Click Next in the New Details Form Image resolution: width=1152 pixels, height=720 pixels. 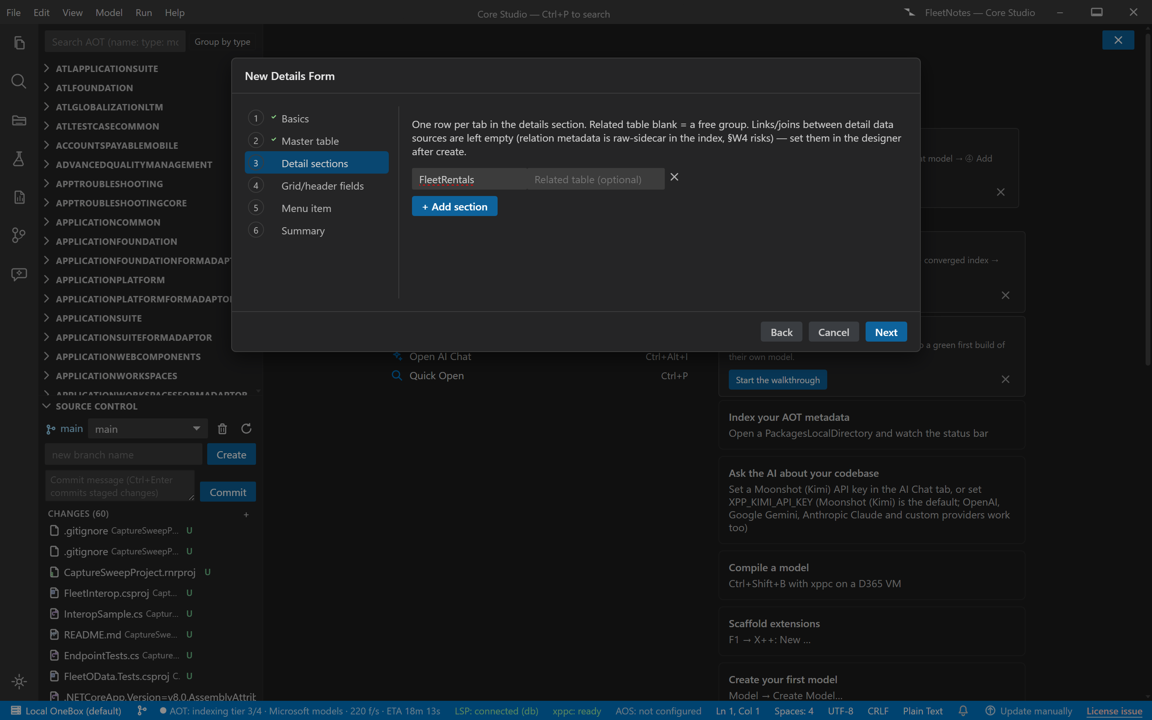point(886,332)
